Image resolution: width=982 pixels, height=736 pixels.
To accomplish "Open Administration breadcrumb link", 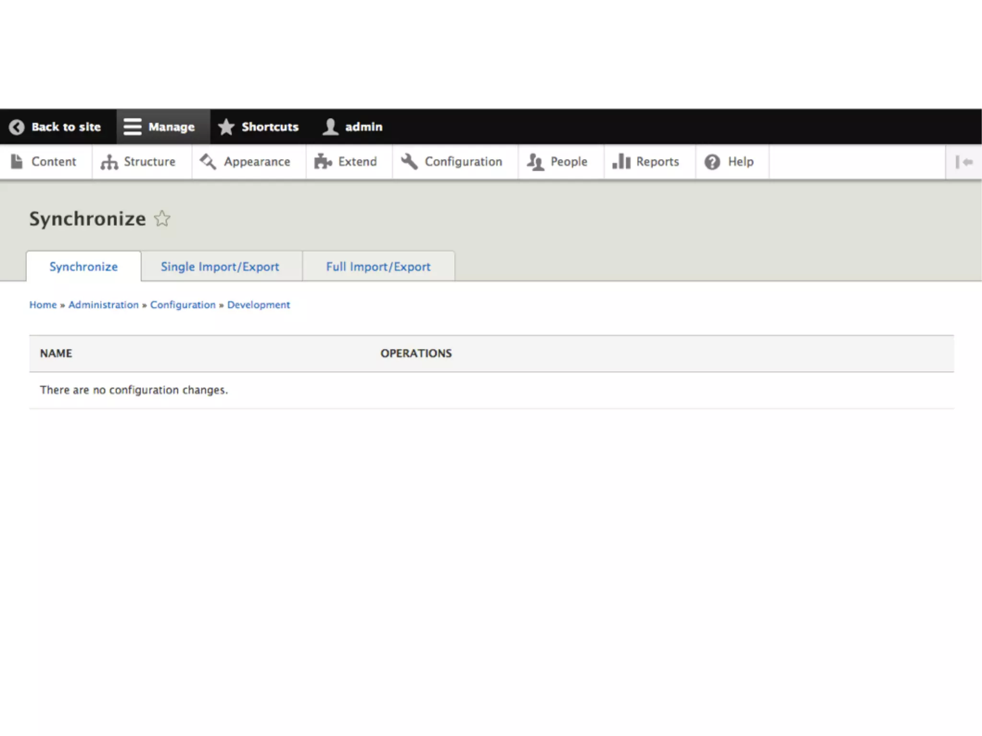I will click(x=103, y=305).
